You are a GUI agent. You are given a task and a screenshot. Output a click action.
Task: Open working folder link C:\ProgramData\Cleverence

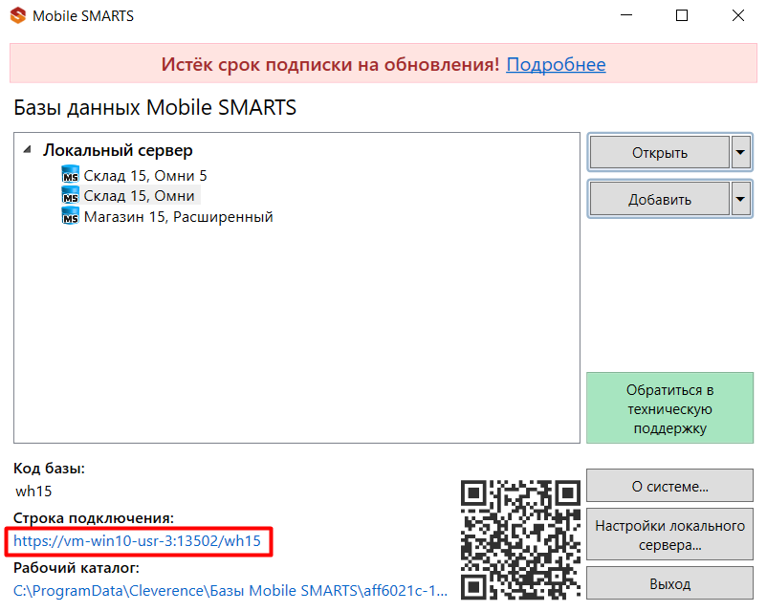(x=230, y=590)
